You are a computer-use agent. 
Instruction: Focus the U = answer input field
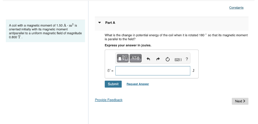153,71
